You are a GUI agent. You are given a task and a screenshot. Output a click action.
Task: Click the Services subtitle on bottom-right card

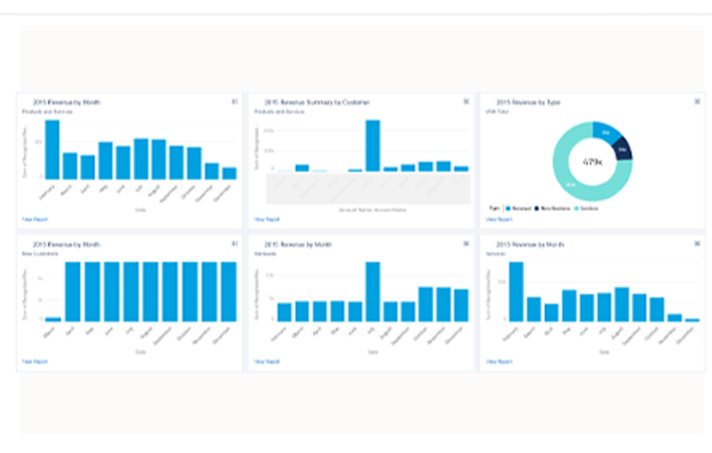pos(495,254)
